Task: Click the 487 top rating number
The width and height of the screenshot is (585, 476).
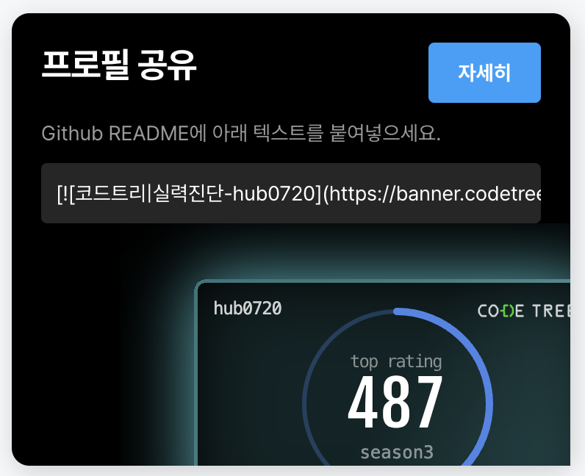Action: pos(395,402)
